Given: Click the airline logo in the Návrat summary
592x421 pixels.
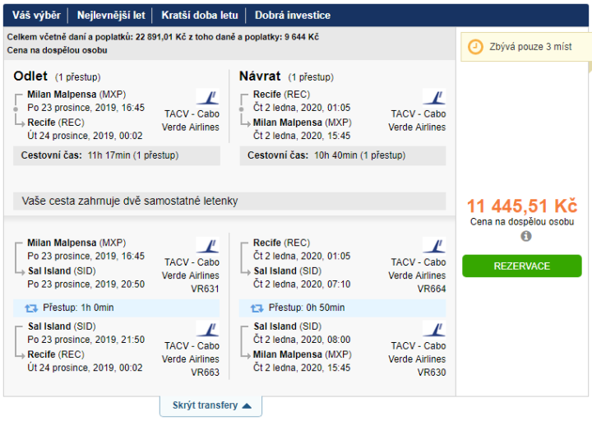Looking at the screenshot, I should click(433, 97).
